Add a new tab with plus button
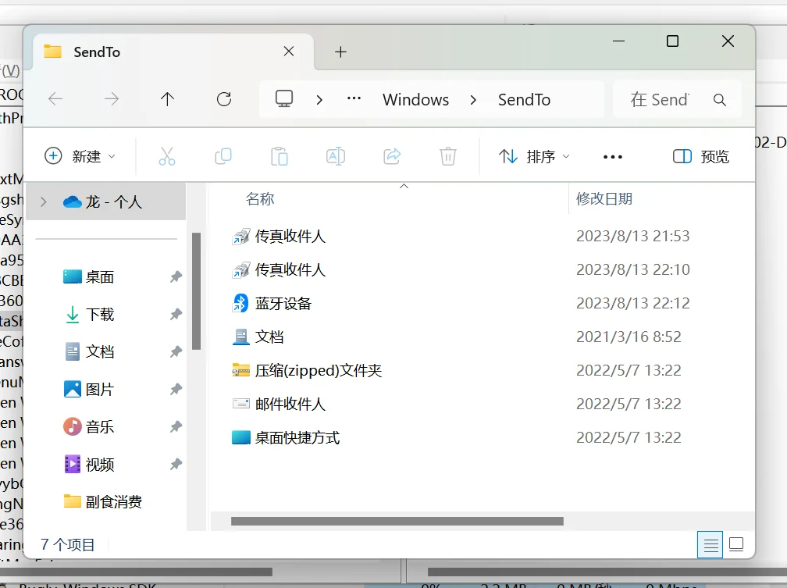Viewport: 787px width, 588px height. (340, 52)
